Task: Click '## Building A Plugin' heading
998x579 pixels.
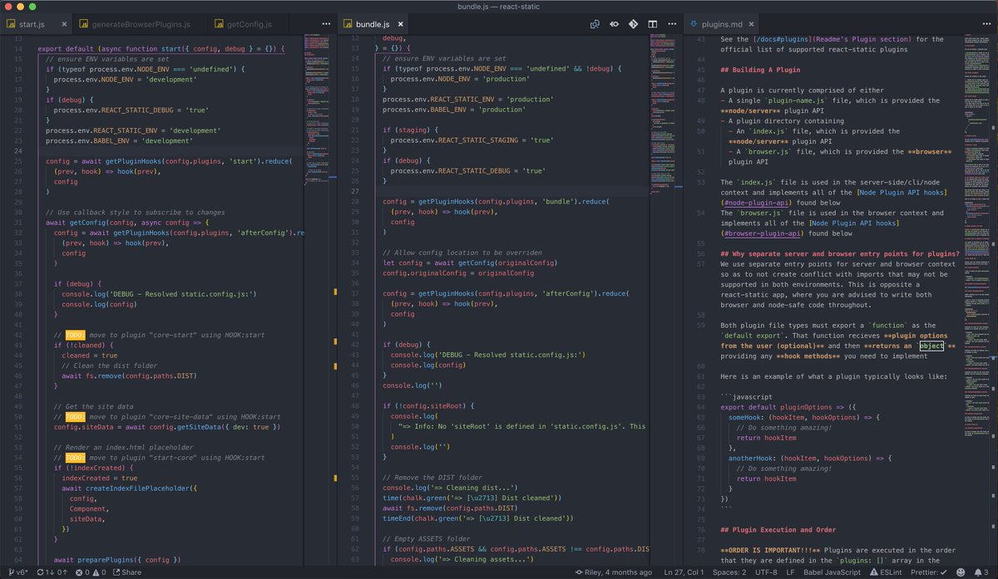Action: tap(760, 70)
